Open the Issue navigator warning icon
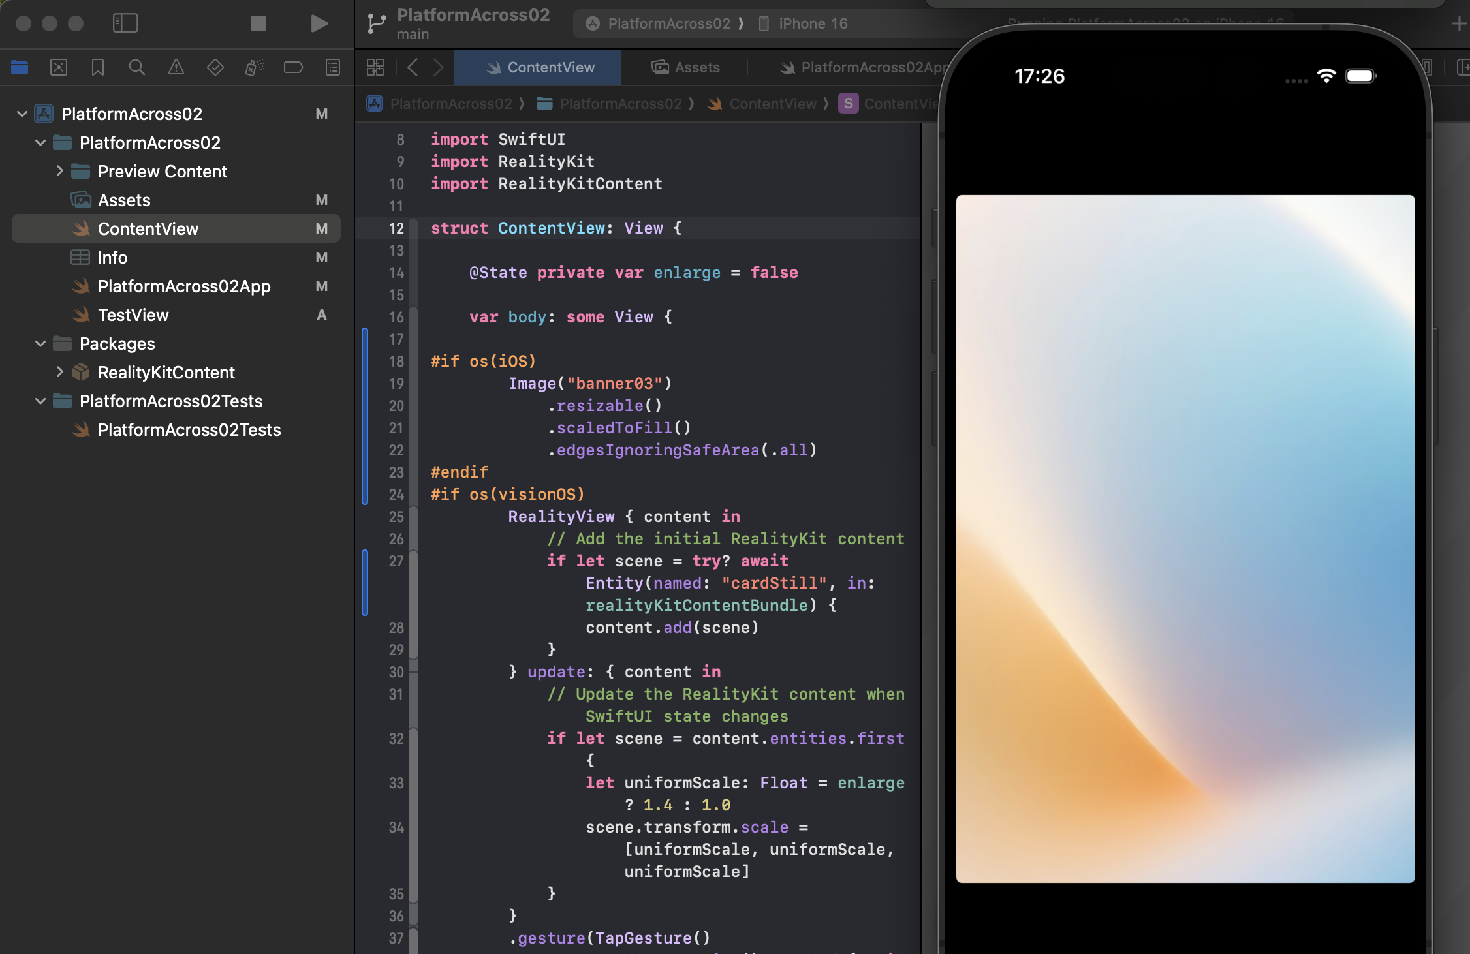This screenshot has width=1470, height=954. pyautogui.click(x=176, y=67)
